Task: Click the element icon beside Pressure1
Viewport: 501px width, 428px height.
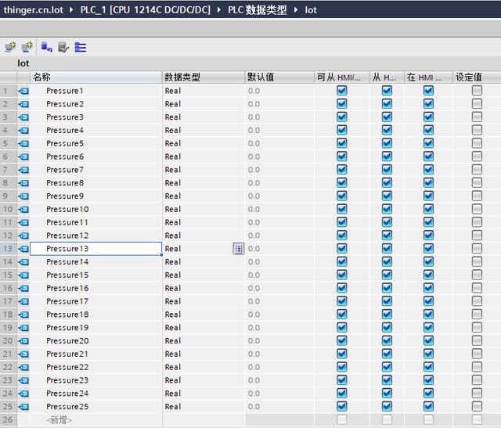Action: pyautogui.click(x=23, y=91)
